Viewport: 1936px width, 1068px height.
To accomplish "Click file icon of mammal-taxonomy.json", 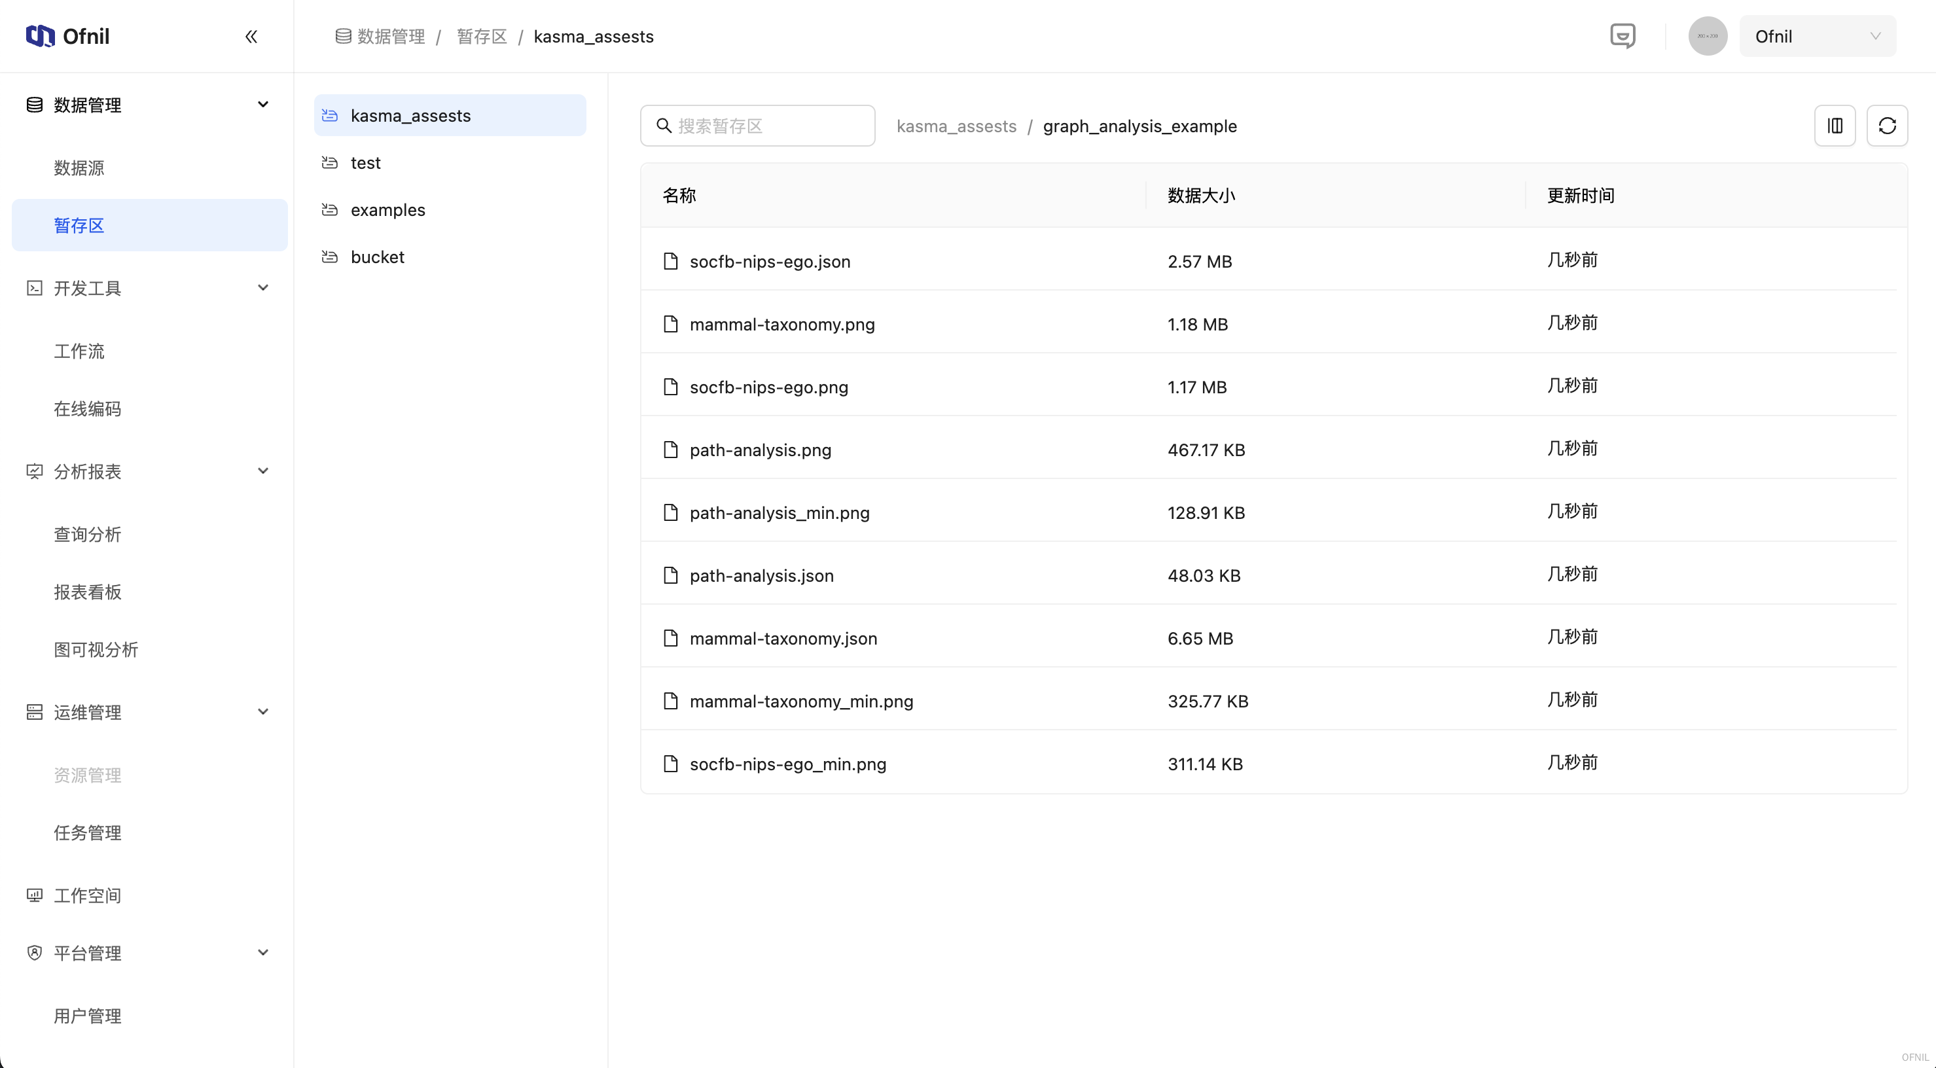I will (670, 638).
